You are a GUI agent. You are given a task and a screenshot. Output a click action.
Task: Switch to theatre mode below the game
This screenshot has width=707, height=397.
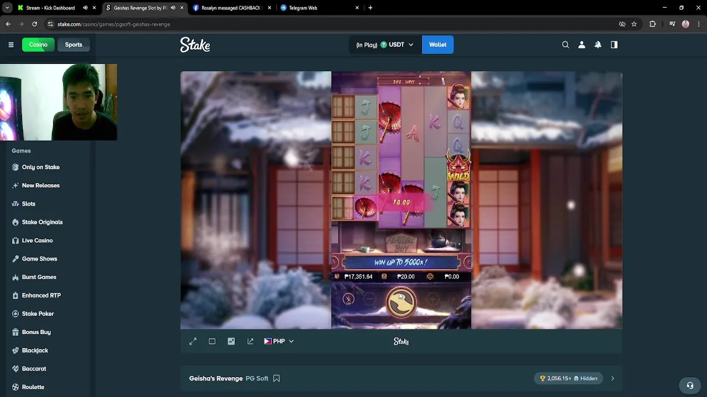212,341
